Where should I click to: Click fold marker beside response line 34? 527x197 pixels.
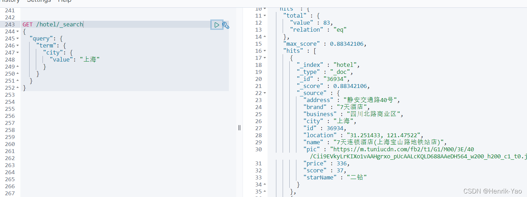[265, 185]
